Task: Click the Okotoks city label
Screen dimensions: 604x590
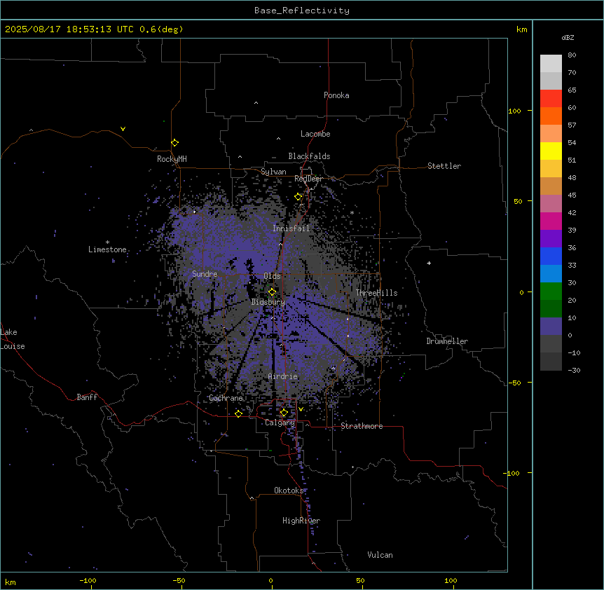Action: (289, 490)
